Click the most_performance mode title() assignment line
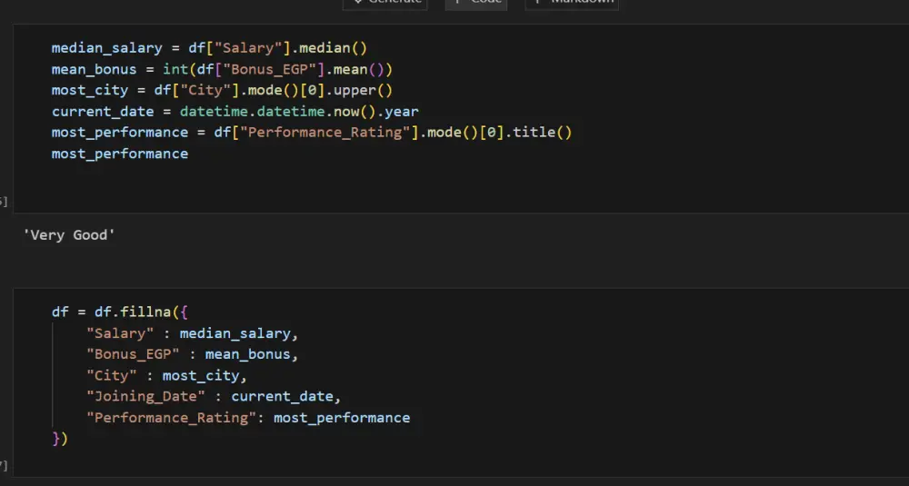This screenshot has width=909, height=486. coord(312,133)
